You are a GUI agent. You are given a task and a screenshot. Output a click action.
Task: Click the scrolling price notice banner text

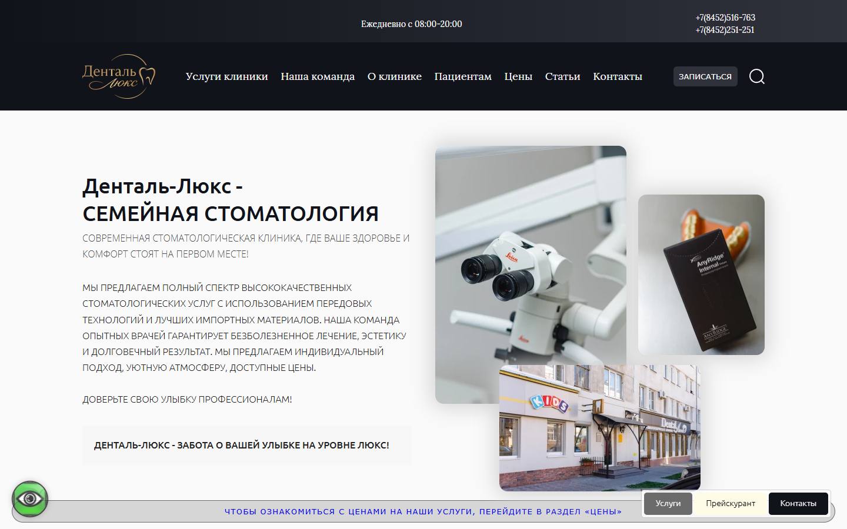tap(423, 511)
